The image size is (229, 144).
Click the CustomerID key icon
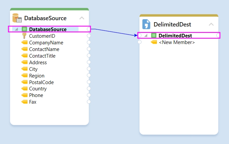(24, 36)
